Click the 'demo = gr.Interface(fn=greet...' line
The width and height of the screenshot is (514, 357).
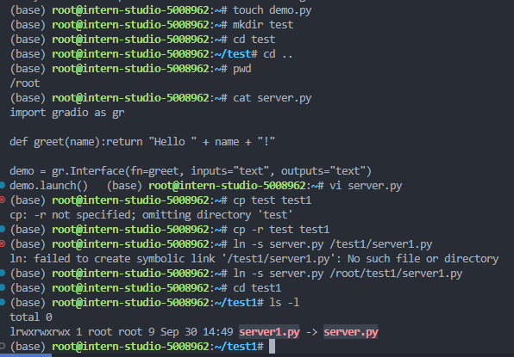pos(191,171)
